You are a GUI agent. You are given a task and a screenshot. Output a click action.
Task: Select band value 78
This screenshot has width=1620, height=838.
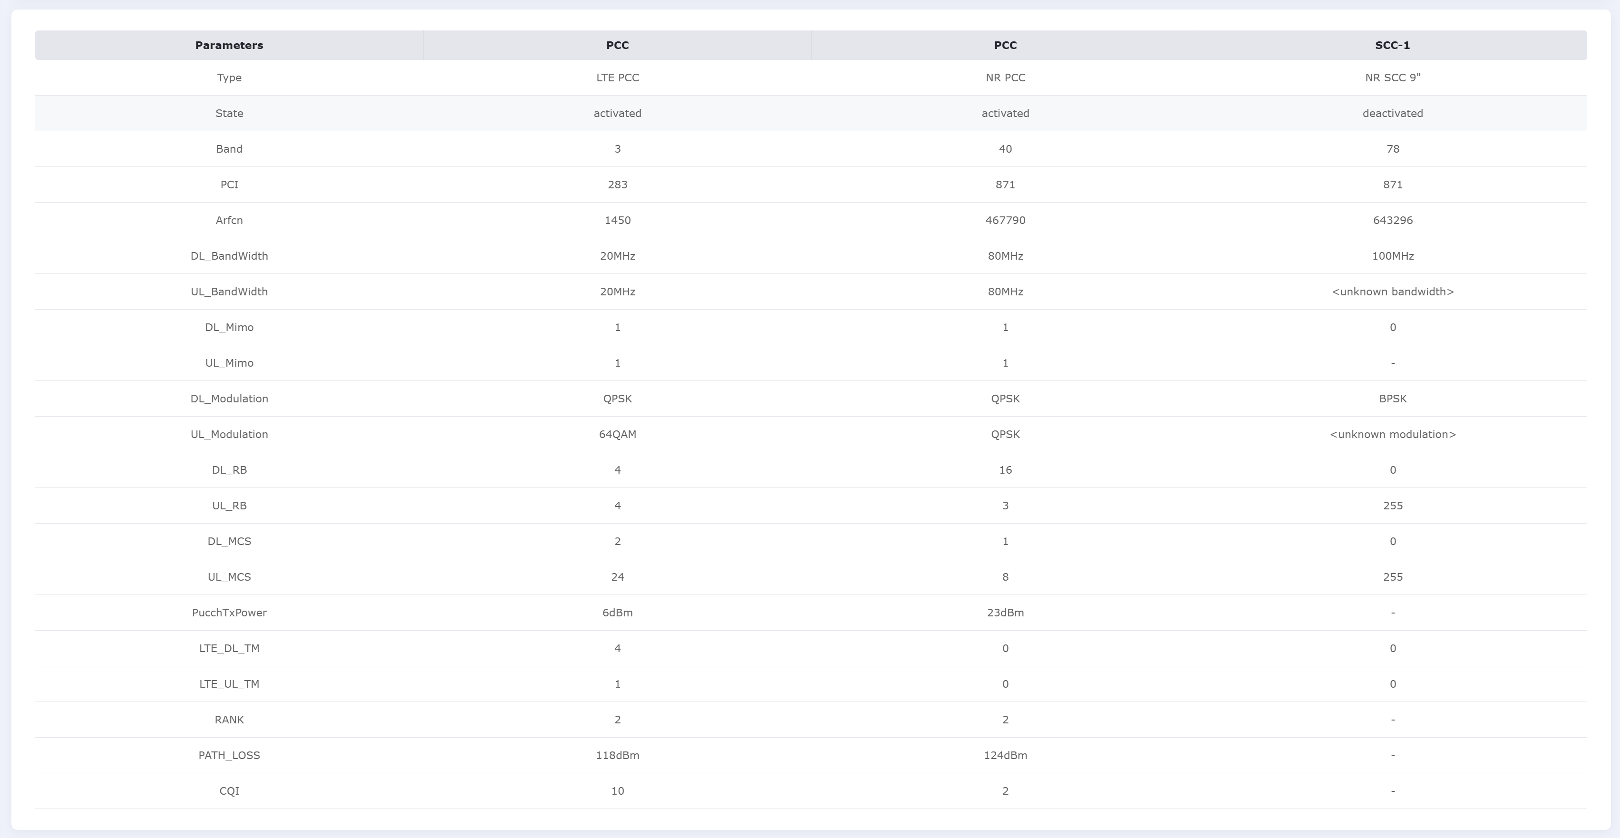click(1392, 149)
